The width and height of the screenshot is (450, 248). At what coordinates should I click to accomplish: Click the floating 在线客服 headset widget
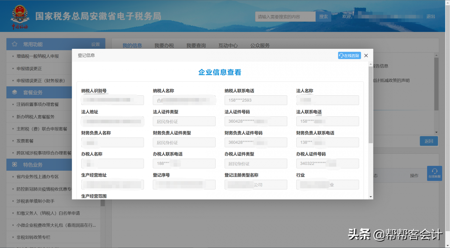point(435,173)
